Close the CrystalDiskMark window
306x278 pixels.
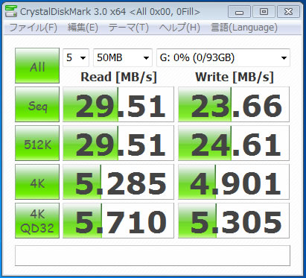pos(288,12)
